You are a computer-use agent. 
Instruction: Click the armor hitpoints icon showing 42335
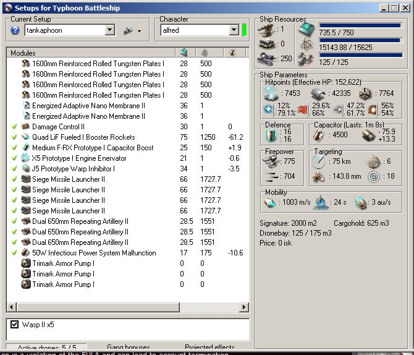(x=318, y=93)
